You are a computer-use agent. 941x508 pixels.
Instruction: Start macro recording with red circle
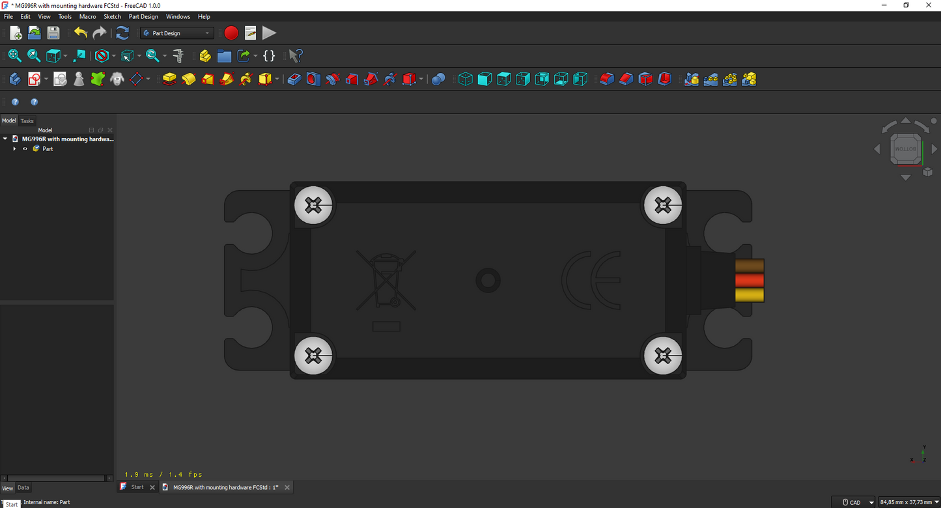[231, 33]
